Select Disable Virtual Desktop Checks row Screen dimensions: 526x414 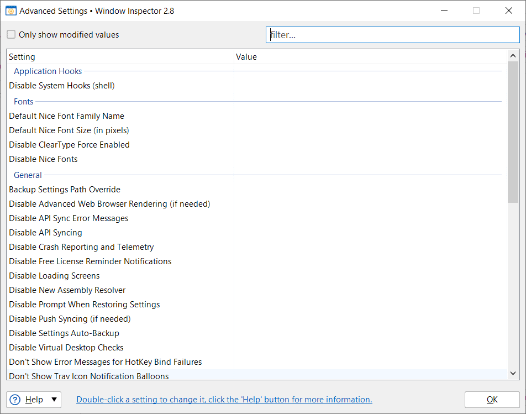tap(66, 348)
